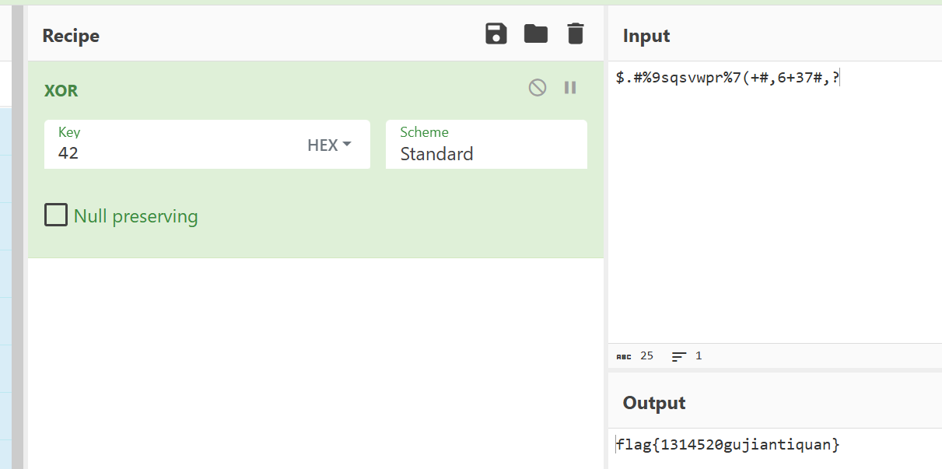
Task: Click the Null preserving label text
Action: [135, 216]
